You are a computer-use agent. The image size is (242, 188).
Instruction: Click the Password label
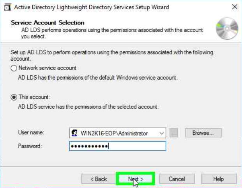point(30,146)
